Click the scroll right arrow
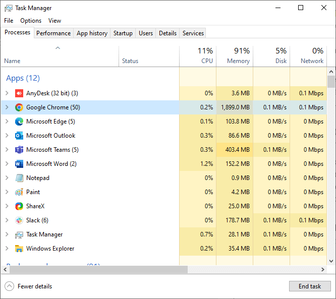 click(x=323, y=269)
